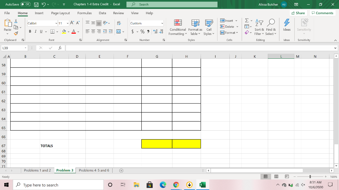Switch to Problems 4-5 and 6 sheet

point(94,171)
